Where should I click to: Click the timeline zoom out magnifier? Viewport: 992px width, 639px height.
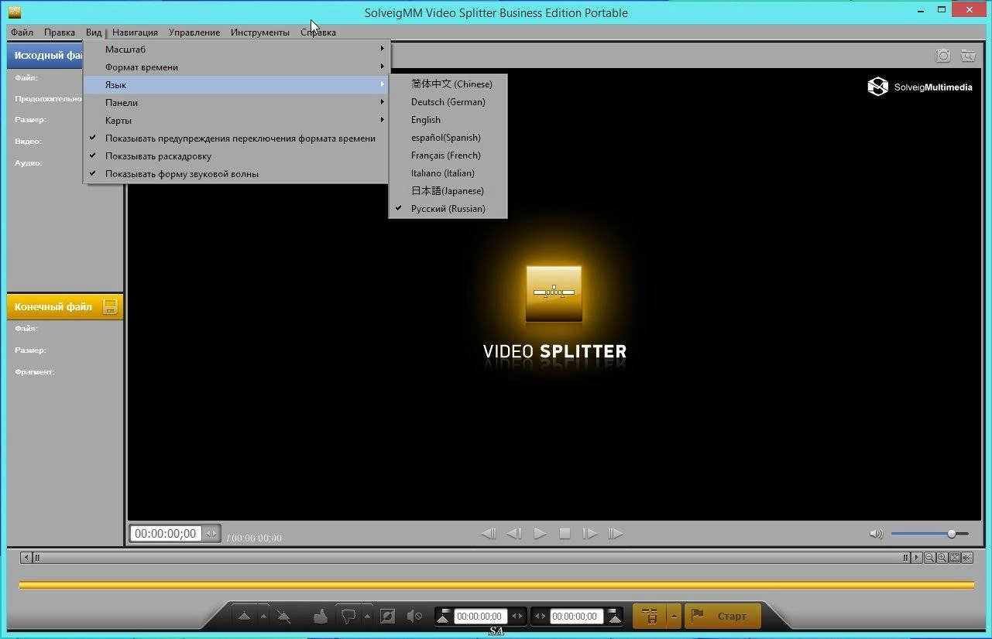(929, 558)
